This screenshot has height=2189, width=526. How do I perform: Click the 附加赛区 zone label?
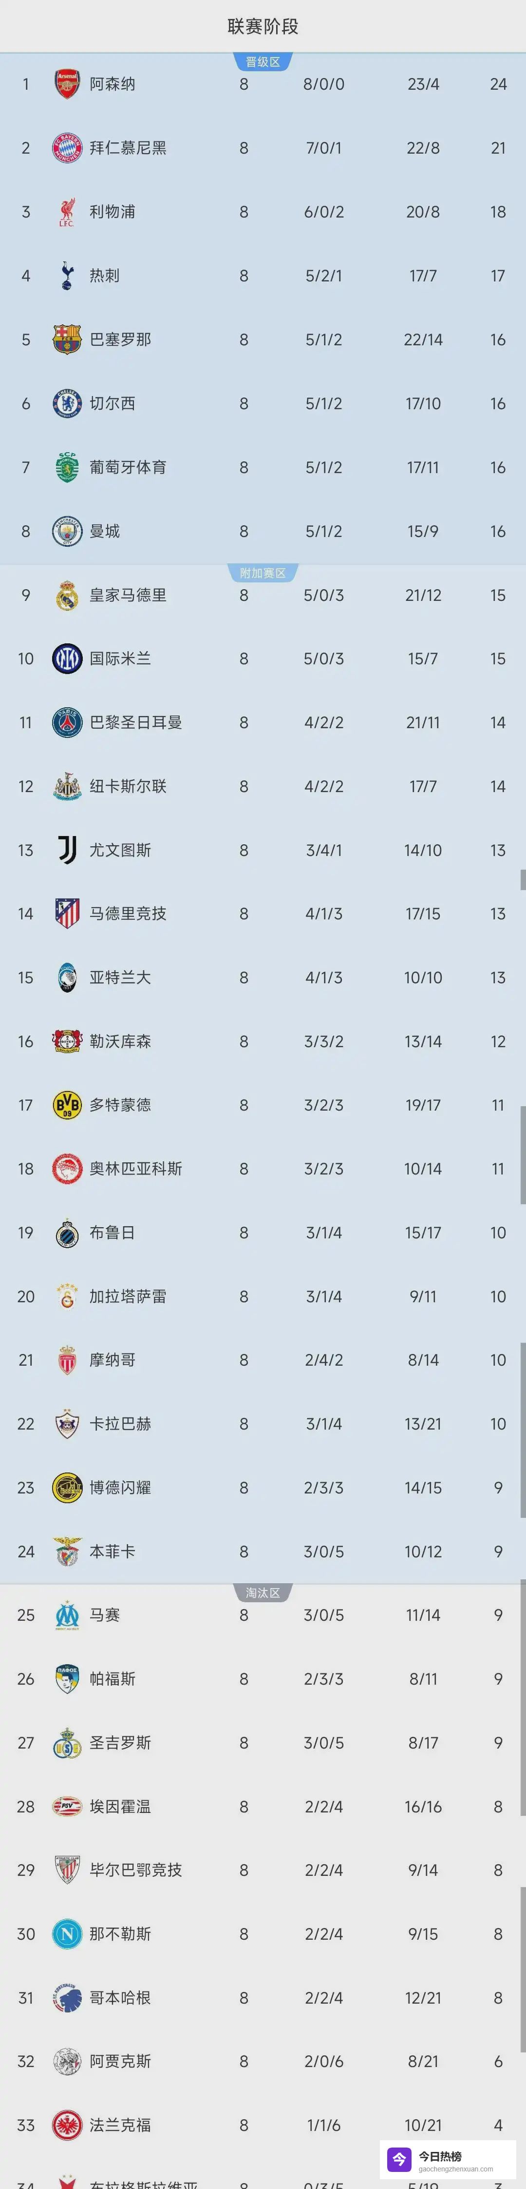pos(263,574)
